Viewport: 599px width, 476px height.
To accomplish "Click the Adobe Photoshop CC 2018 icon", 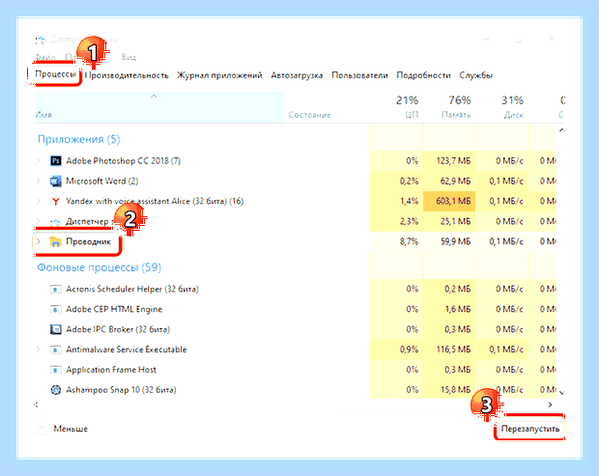I will (x=56, y=160).
